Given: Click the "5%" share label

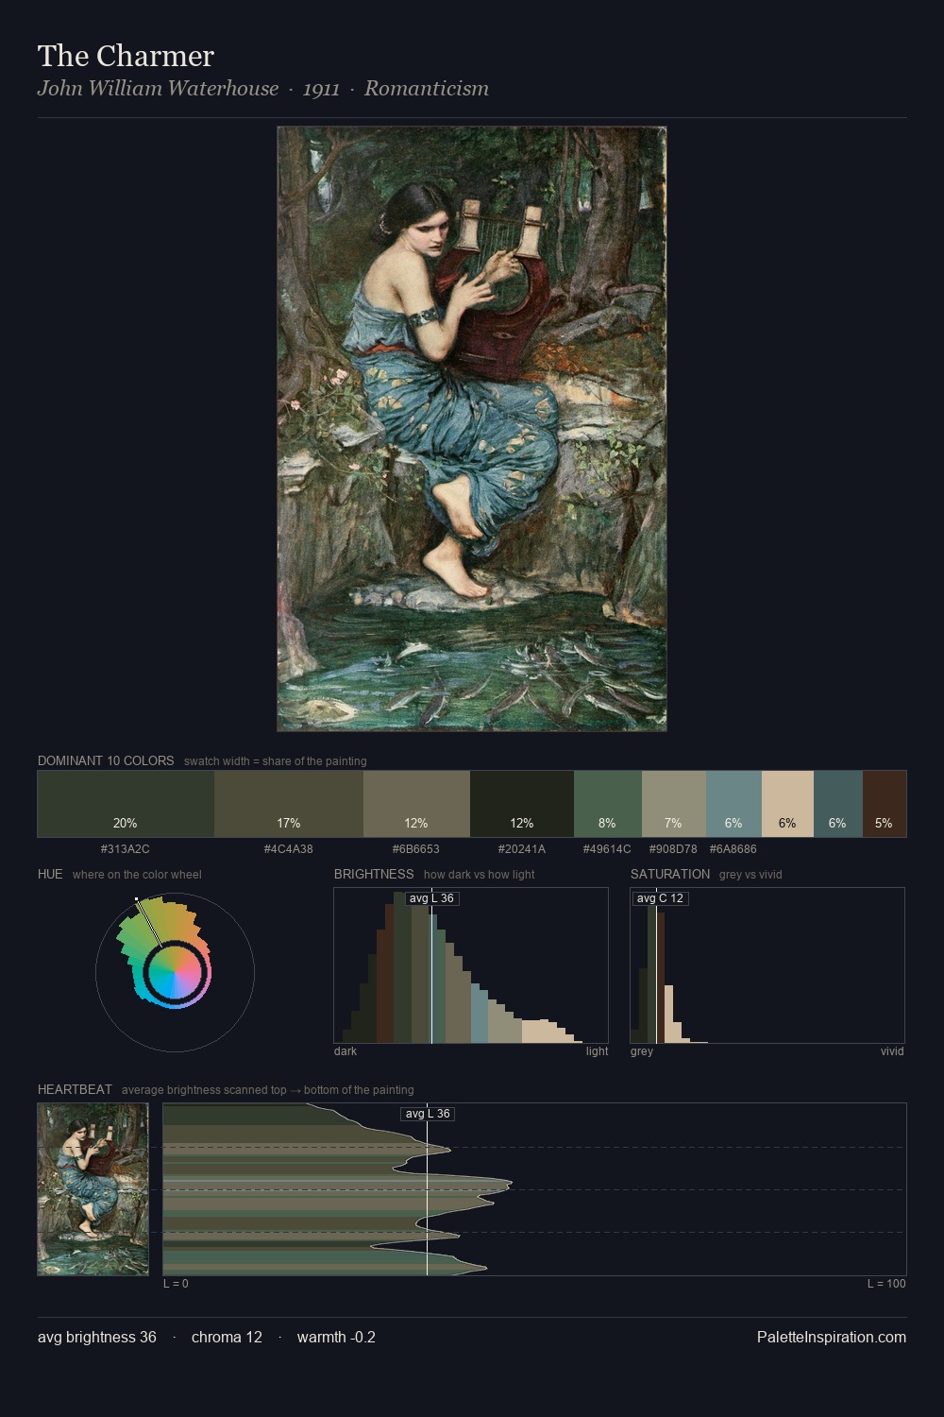Looking at the screenshot, I should 884,823.
